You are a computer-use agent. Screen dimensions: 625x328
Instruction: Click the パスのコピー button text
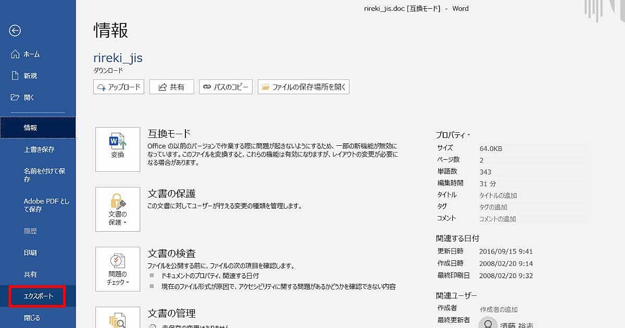click(231, 87)
